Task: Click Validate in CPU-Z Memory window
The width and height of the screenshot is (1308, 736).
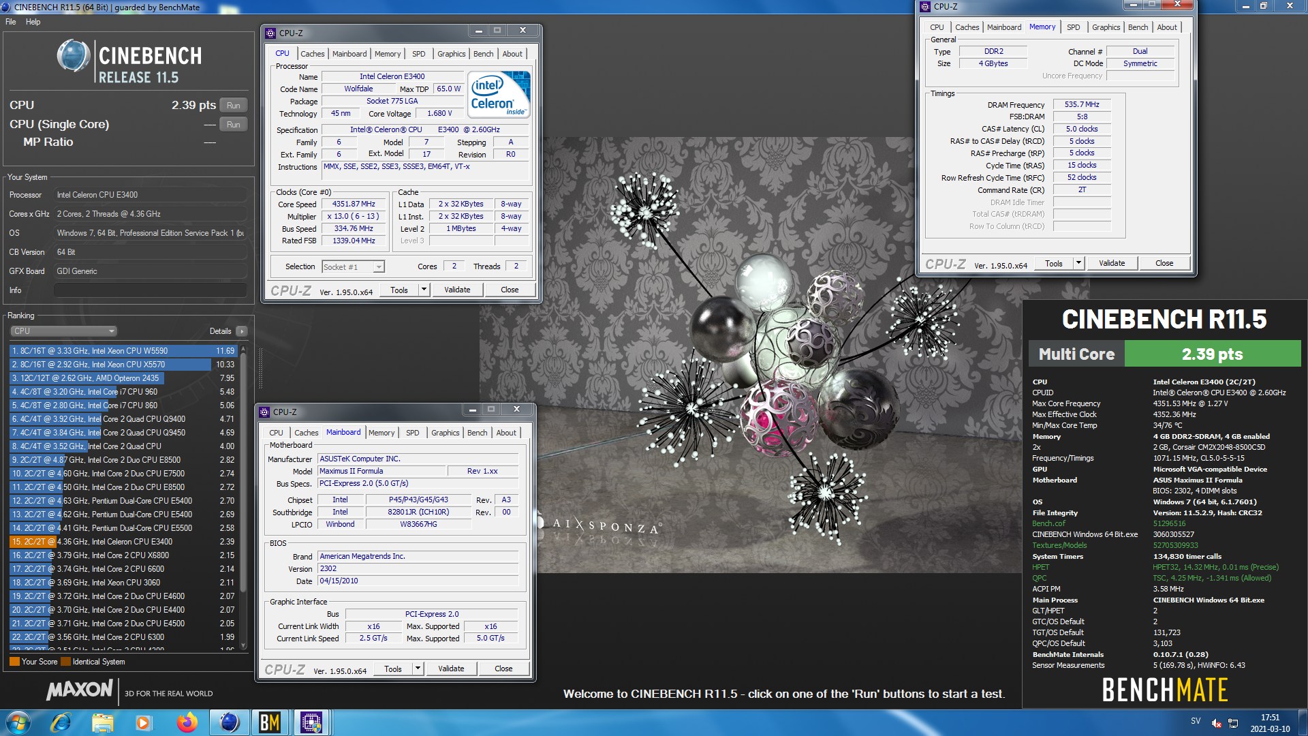Action: tap(1112, 263)
